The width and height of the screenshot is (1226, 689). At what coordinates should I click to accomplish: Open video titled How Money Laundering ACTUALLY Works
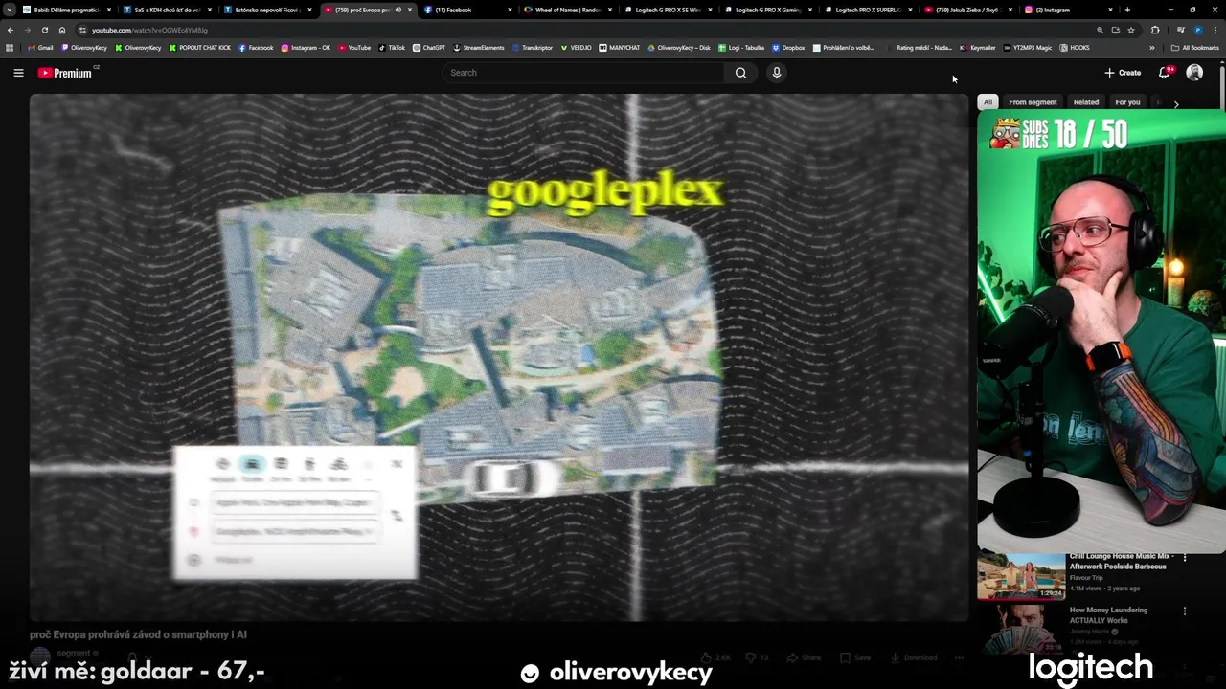[1108, 615]
